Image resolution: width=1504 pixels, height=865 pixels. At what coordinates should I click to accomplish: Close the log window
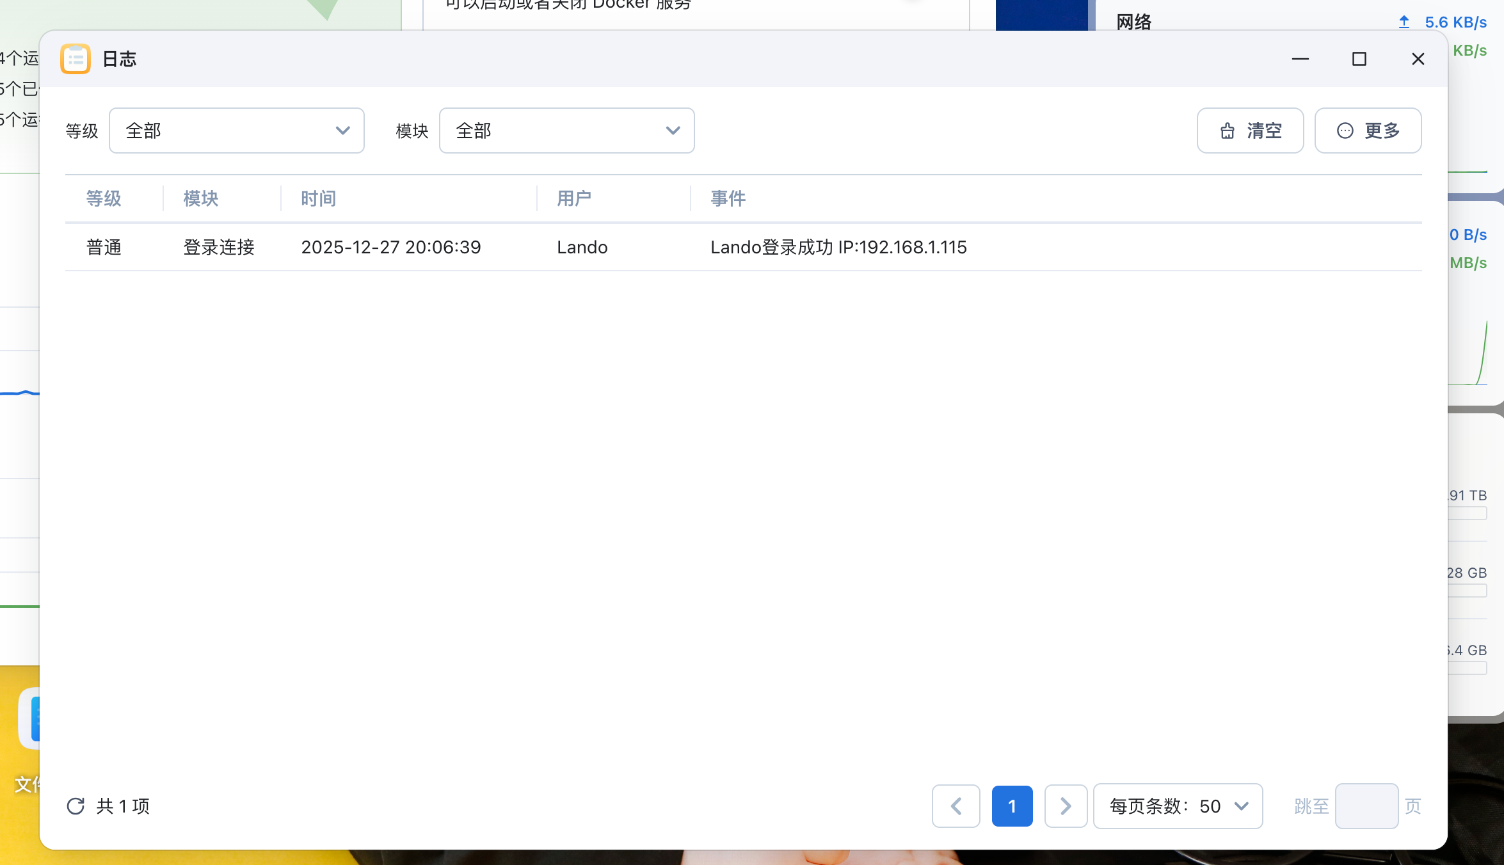[1418, 59]
